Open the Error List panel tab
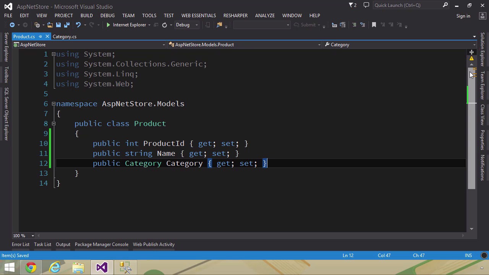 click(21, 244)
